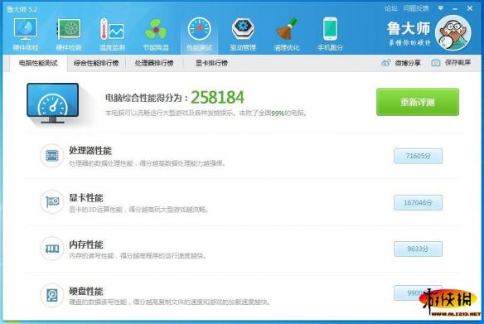Select 性能测试 gauge icon
This screenshot has height=324, width=484.
pyautogui.click(x=199, y=29)
